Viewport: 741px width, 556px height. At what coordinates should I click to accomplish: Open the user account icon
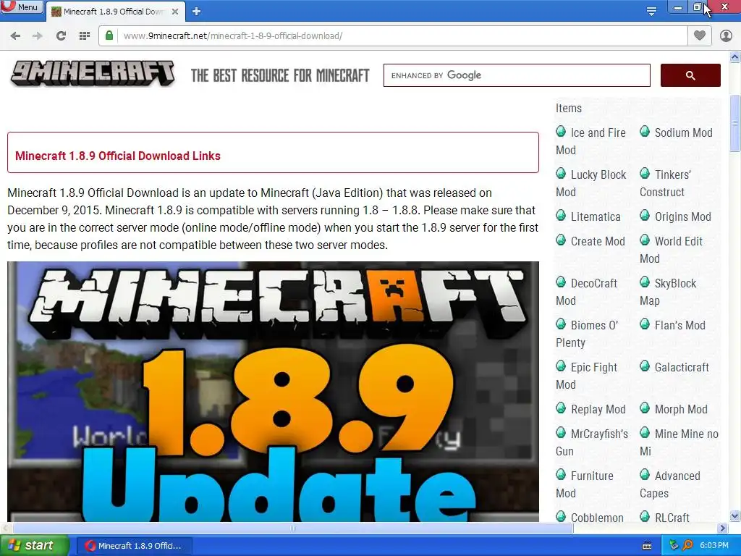[726, 35]
